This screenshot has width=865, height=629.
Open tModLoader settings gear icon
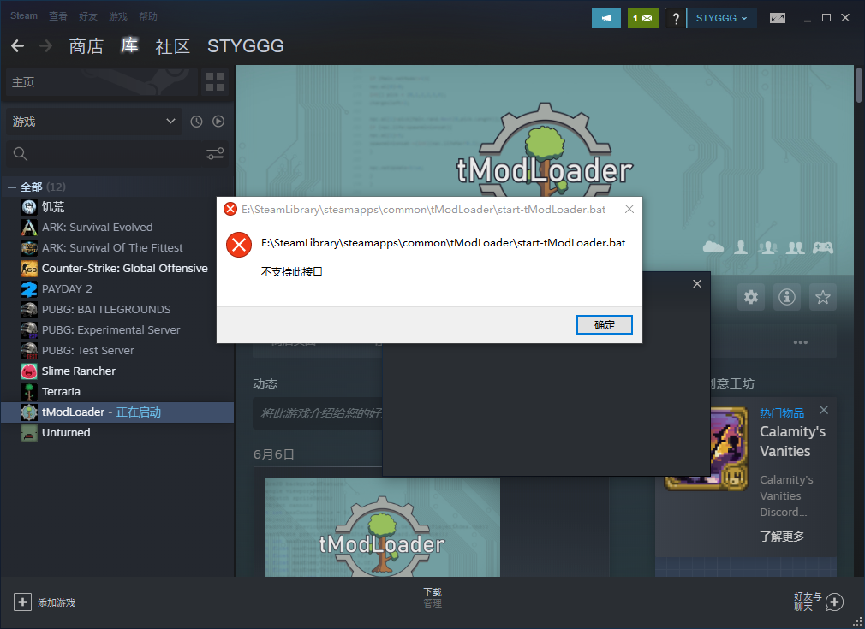pyautogui.click(x=751, y=297)
